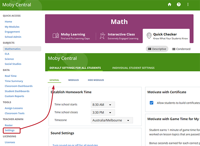Open Student Dashboards link
The height and width of the screenshot is (146, 200).
click(17, 91)
